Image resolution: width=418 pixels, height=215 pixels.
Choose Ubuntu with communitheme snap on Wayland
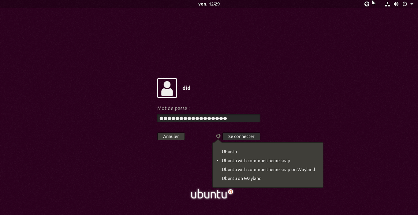[268, 170]
